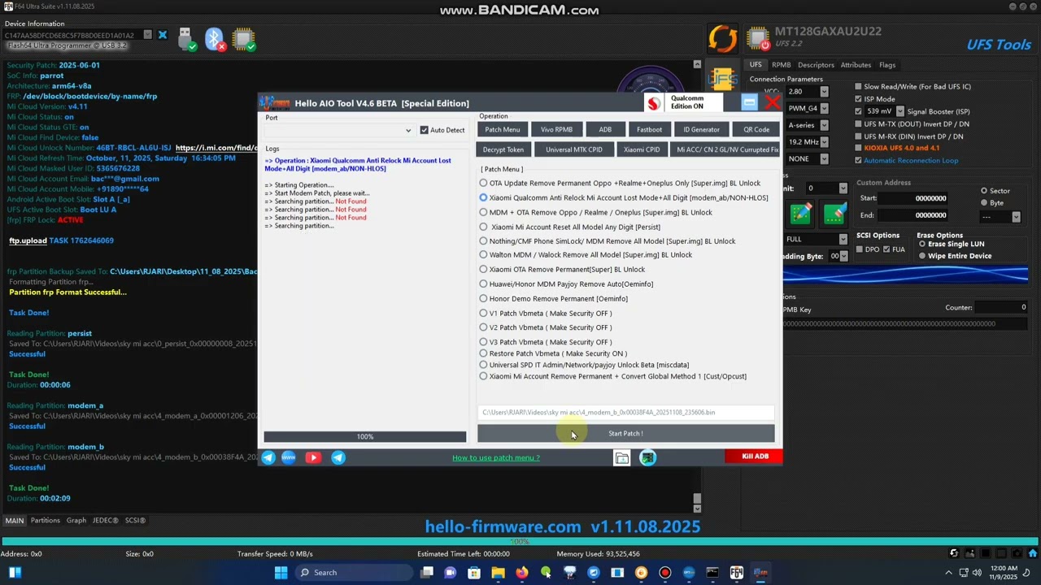Screen dimensions: 1041x585
Task: Open How to use patch menu link
Action: 496,458
